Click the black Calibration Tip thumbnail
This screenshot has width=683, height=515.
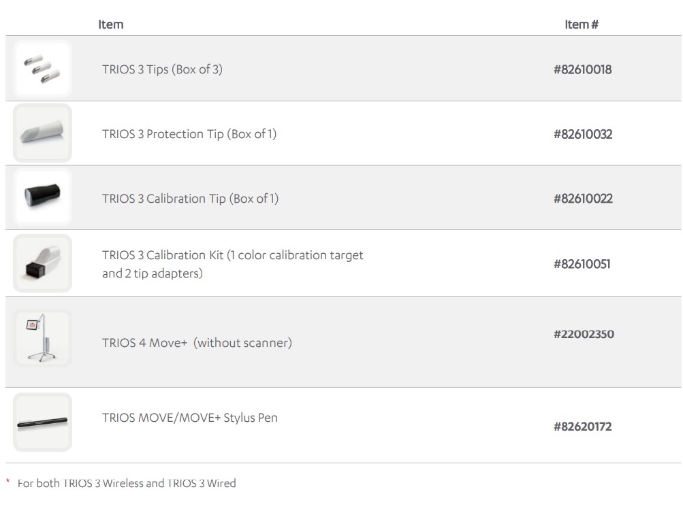pos(42,197)
